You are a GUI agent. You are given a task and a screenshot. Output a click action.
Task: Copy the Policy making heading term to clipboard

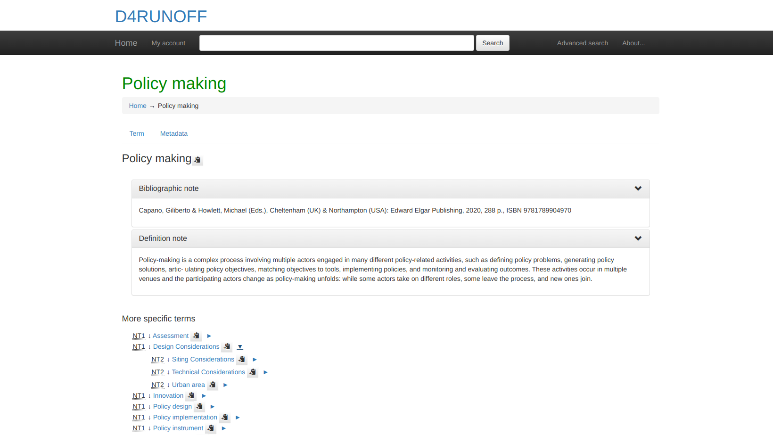[x=197, y=160]
